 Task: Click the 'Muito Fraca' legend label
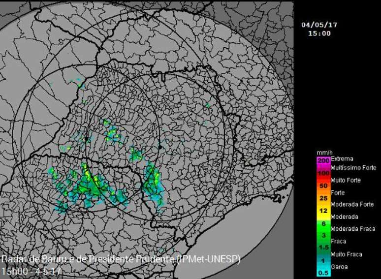(347, 254)
